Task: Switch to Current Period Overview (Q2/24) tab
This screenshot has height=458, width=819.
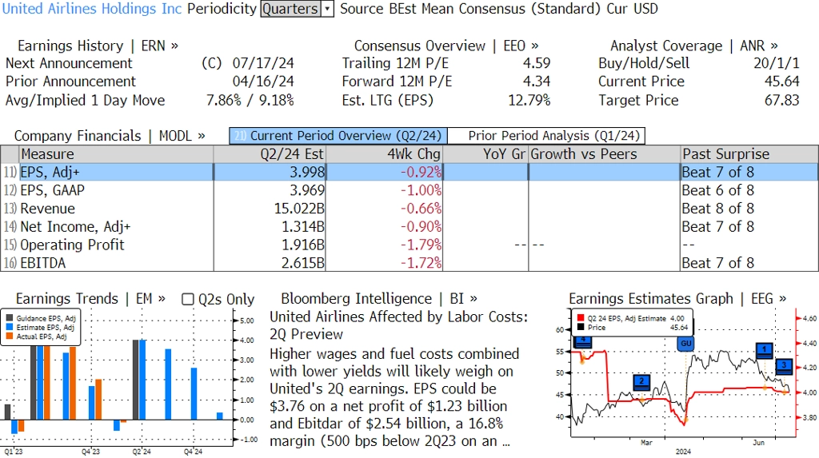Action: click(338, 136)
